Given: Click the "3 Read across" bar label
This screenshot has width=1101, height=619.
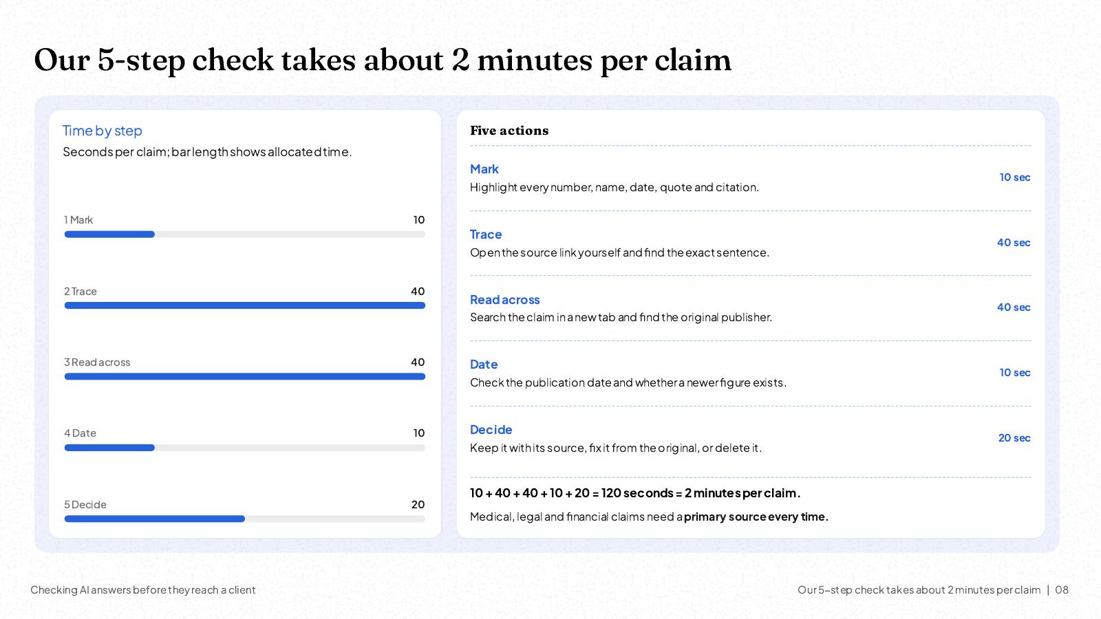Looking at the screenshot, I should coord(97,362).
